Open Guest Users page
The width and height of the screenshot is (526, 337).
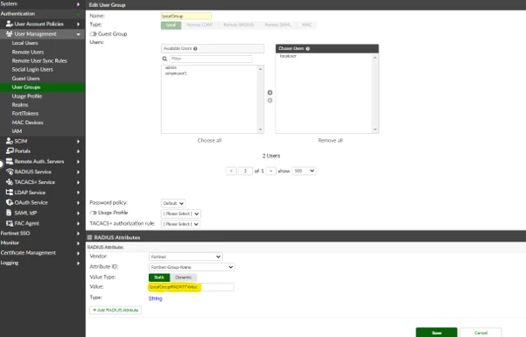click(x=26, y=79)
